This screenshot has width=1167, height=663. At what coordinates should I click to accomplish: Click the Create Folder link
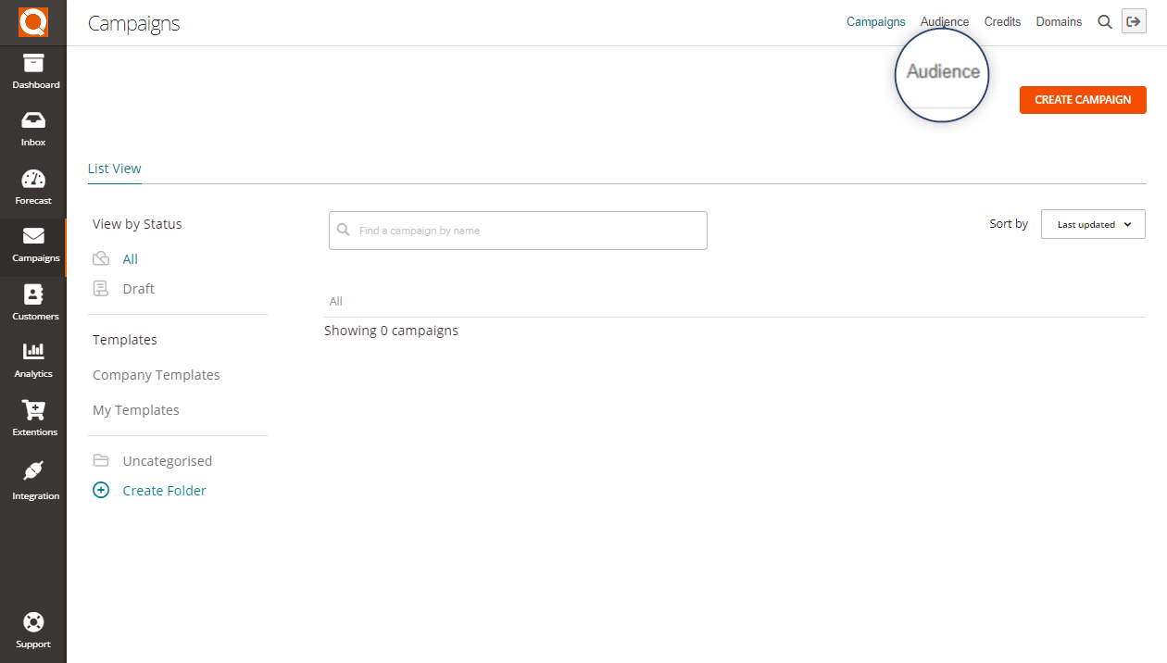click(x=164, y=491)
